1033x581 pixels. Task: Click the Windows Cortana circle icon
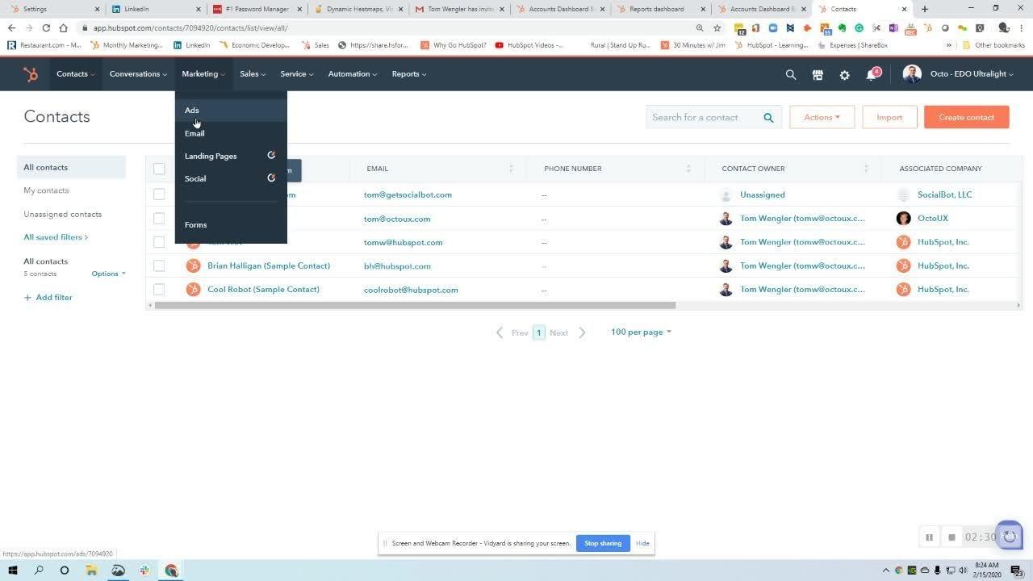pos(65,571)
